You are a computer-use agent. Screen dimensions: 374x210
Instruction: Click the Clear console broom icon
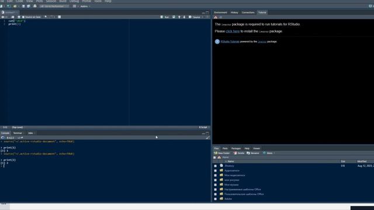[208, 138]
